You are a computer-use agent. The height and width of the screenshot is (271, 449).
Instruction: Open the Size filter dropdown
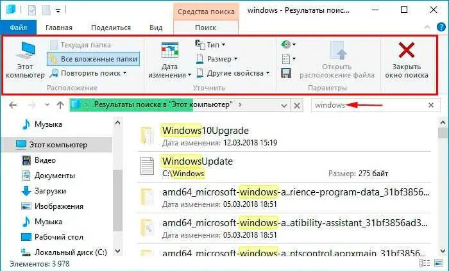217,59
